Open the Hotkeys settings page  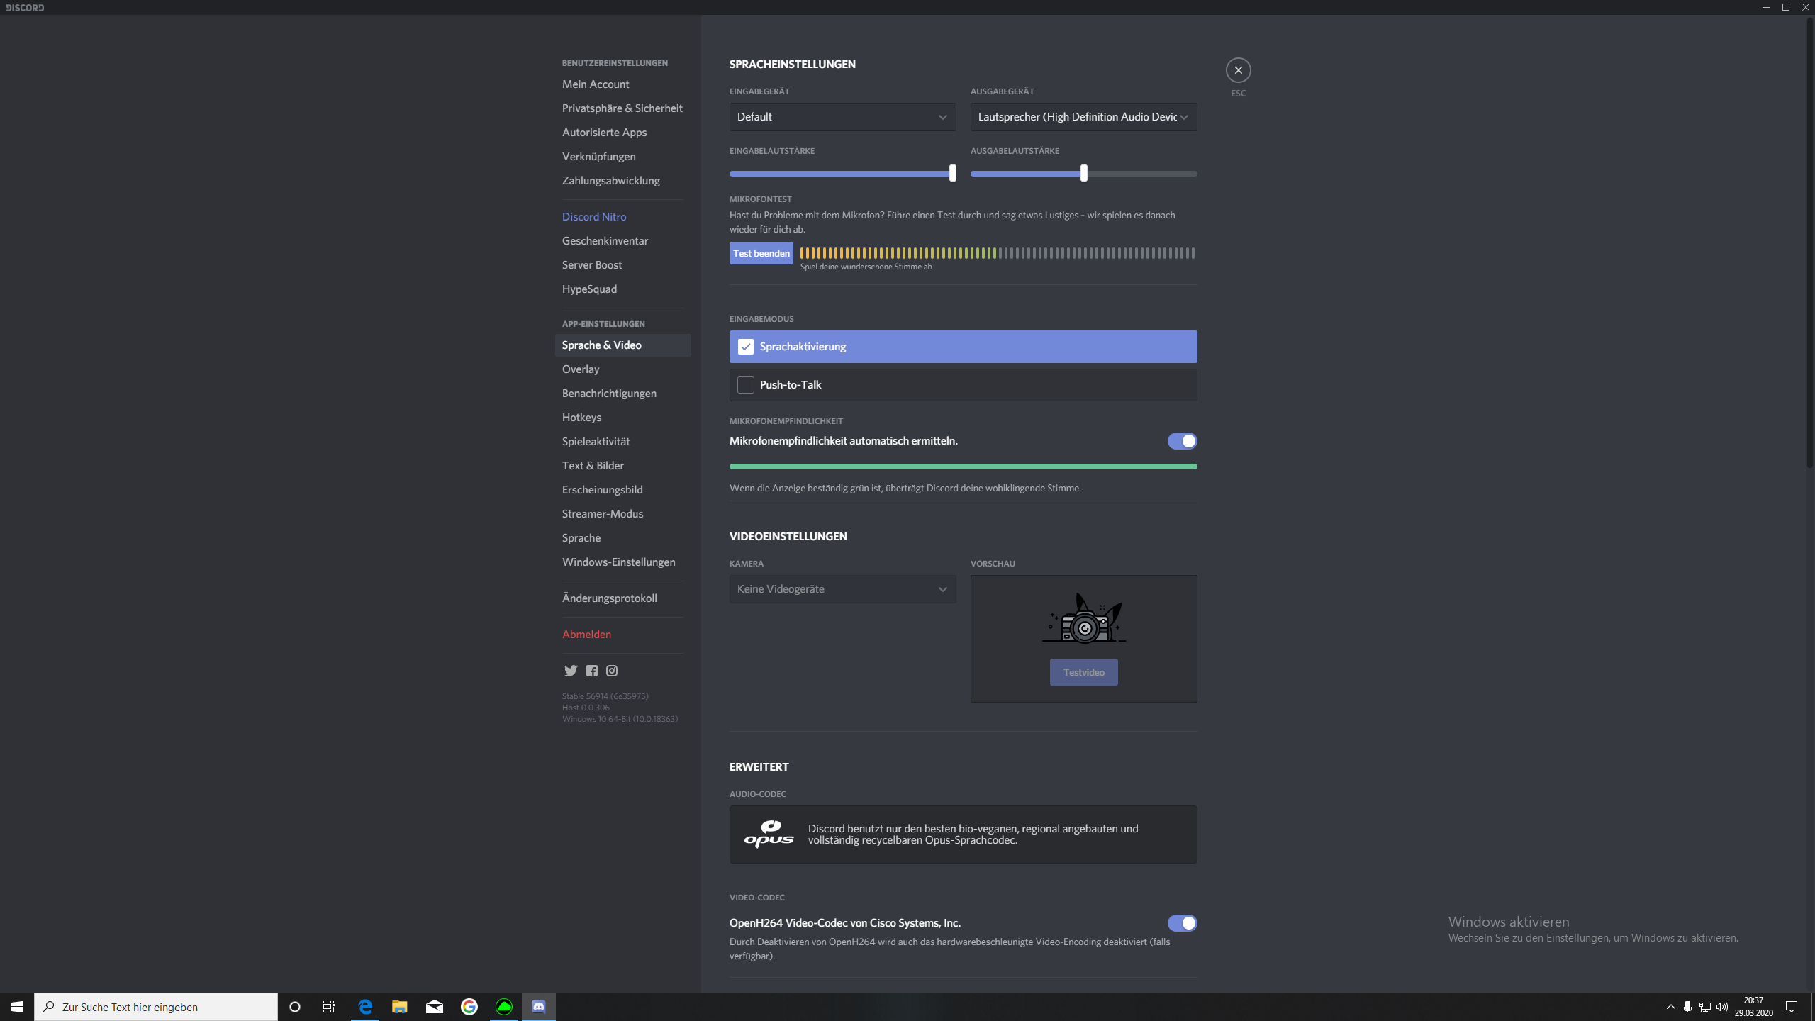[x=581, y=417]
